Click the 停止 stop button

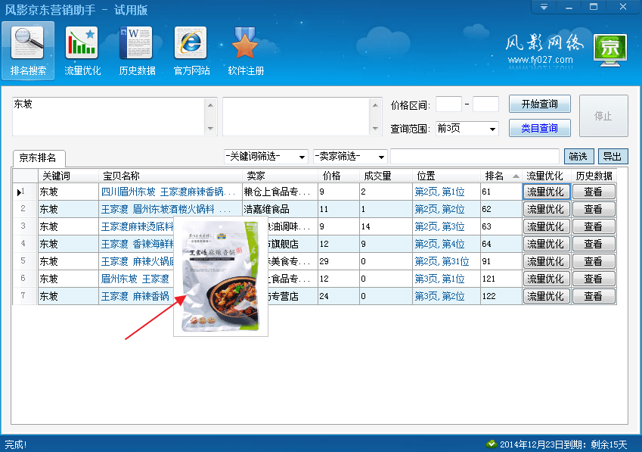click(x=603, y=116)
